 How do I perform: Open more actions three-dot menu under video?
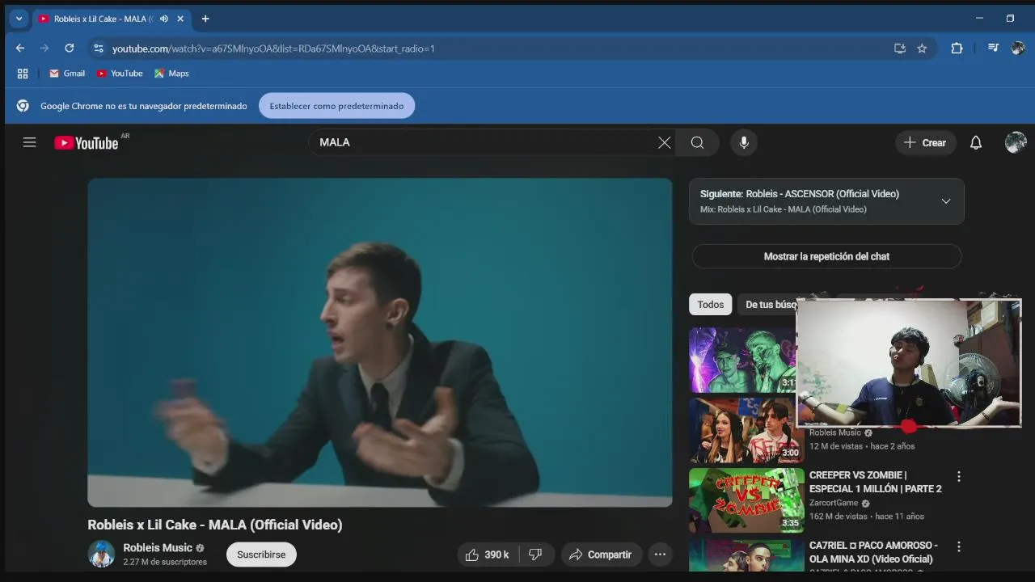[660, 555]
